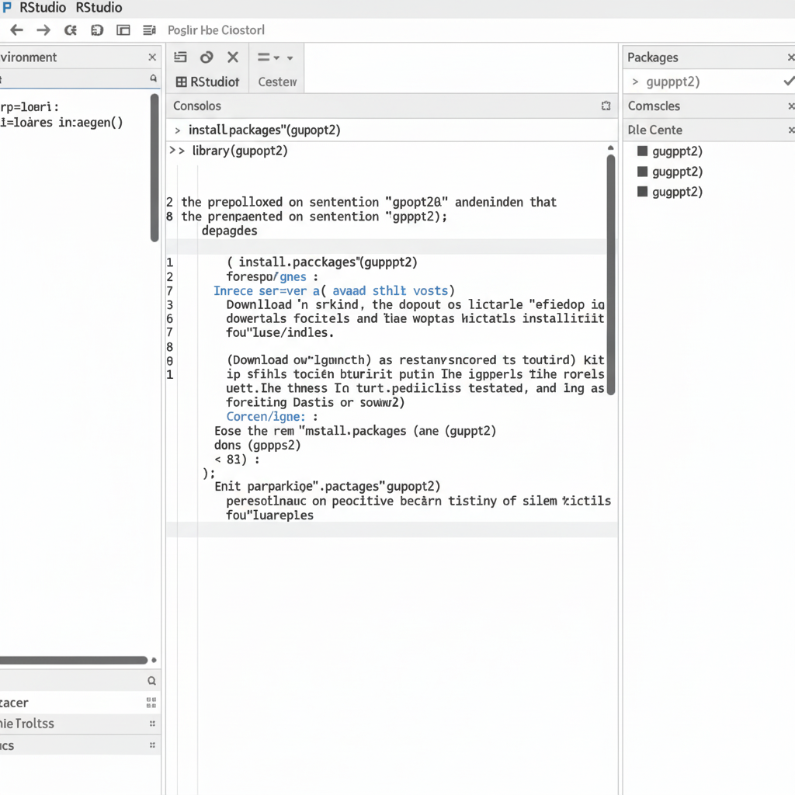Screen dimensions: 795x795
Task: Click the horizontal scrollbar in Environment panel
Action: 74,660
